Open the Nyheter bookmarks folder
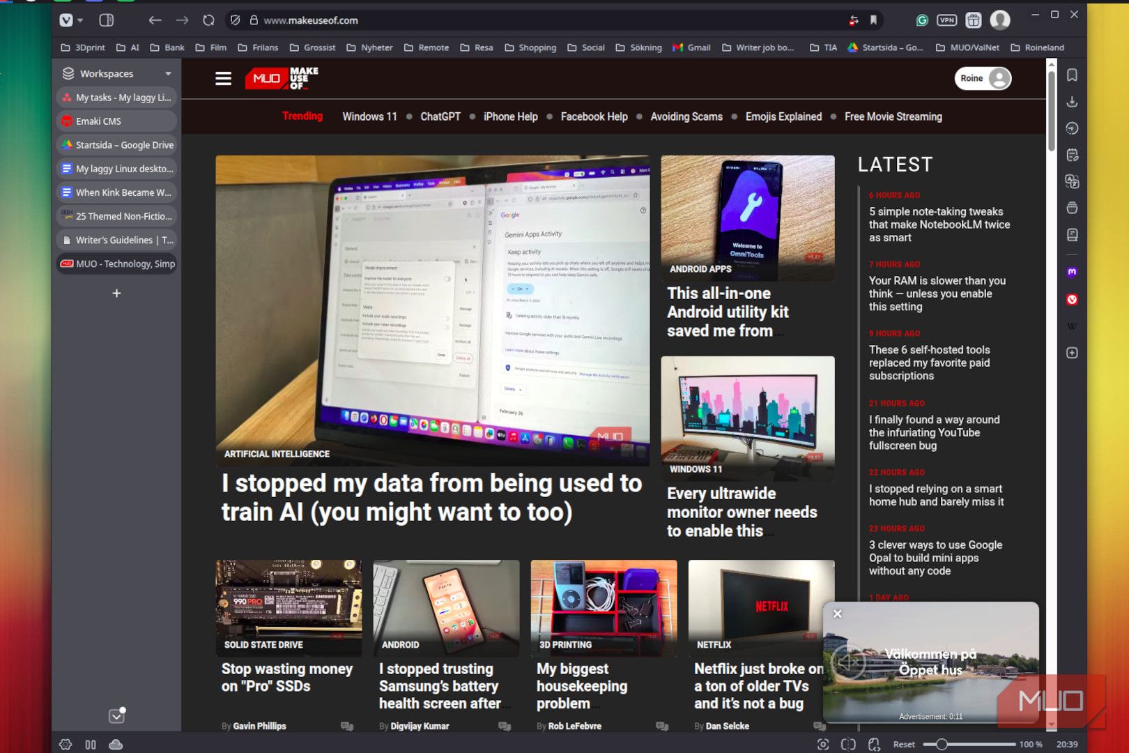 [x=369, y=47]
